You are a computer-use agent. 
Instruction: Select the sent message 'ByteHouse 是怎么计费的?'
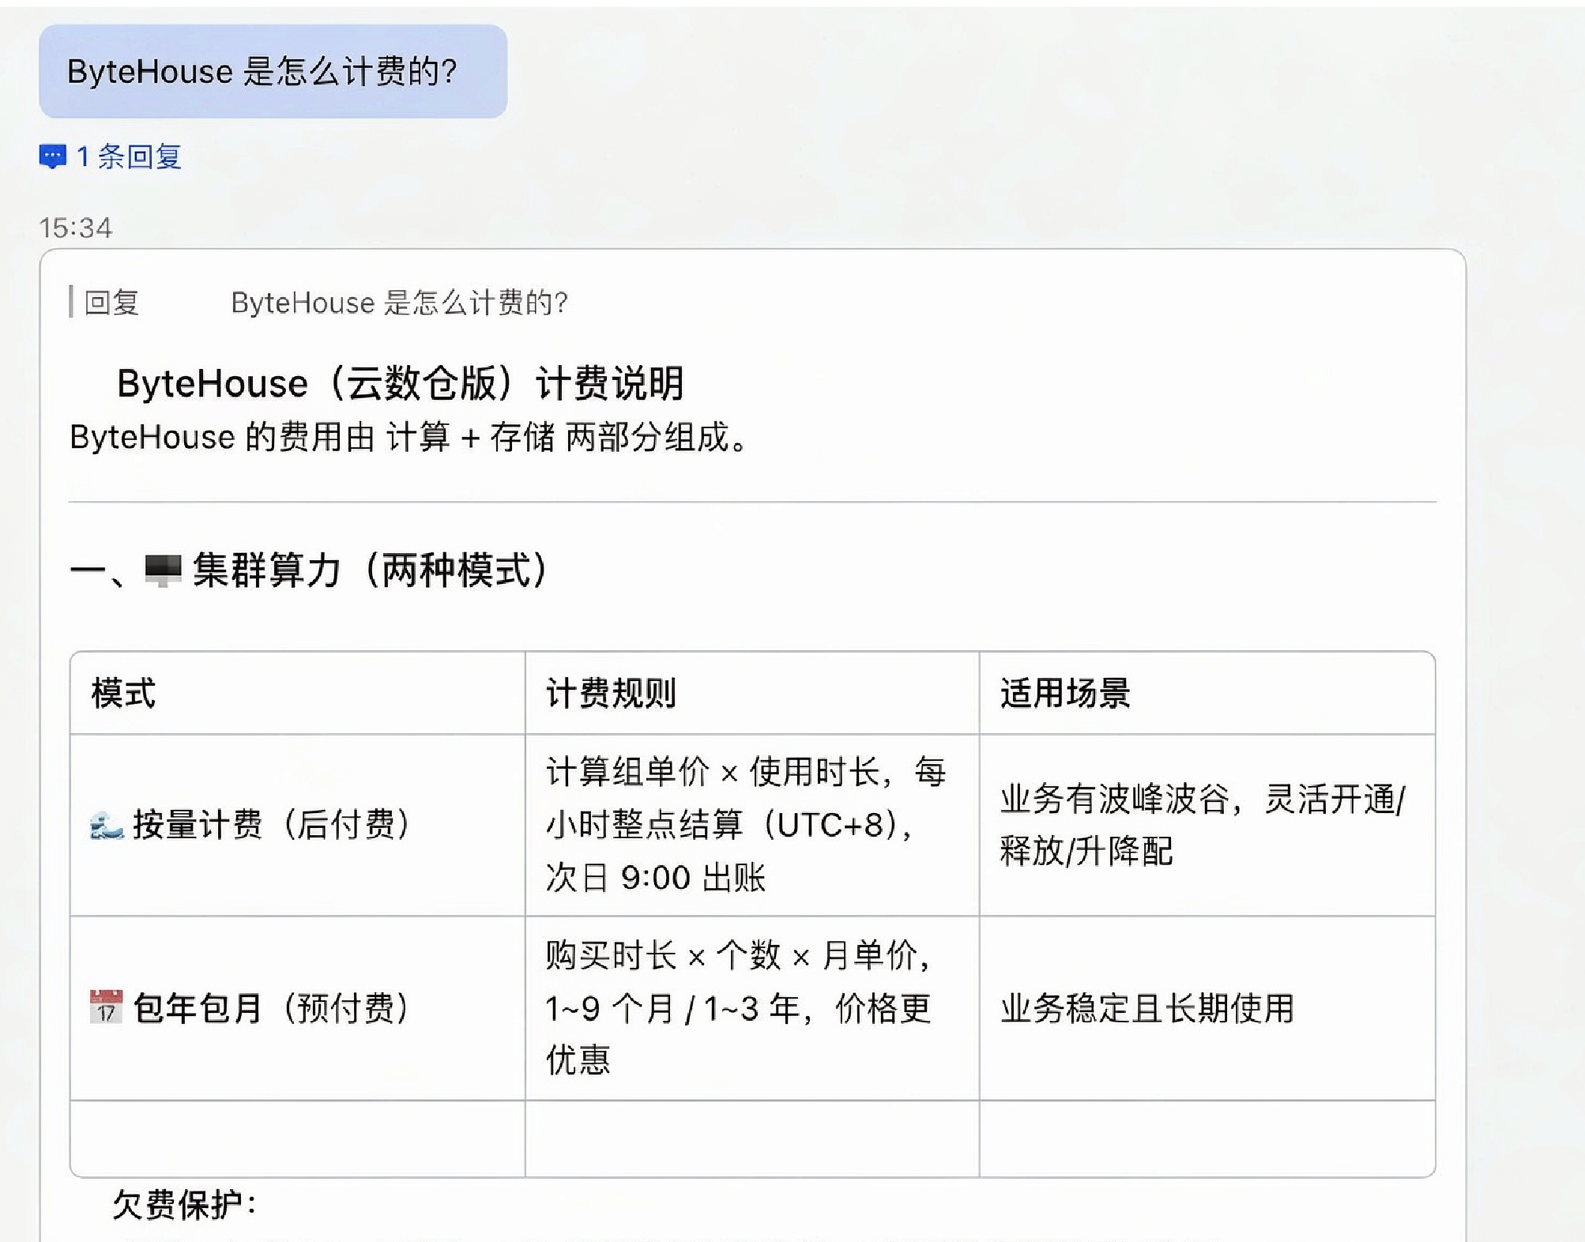[273, 71]
